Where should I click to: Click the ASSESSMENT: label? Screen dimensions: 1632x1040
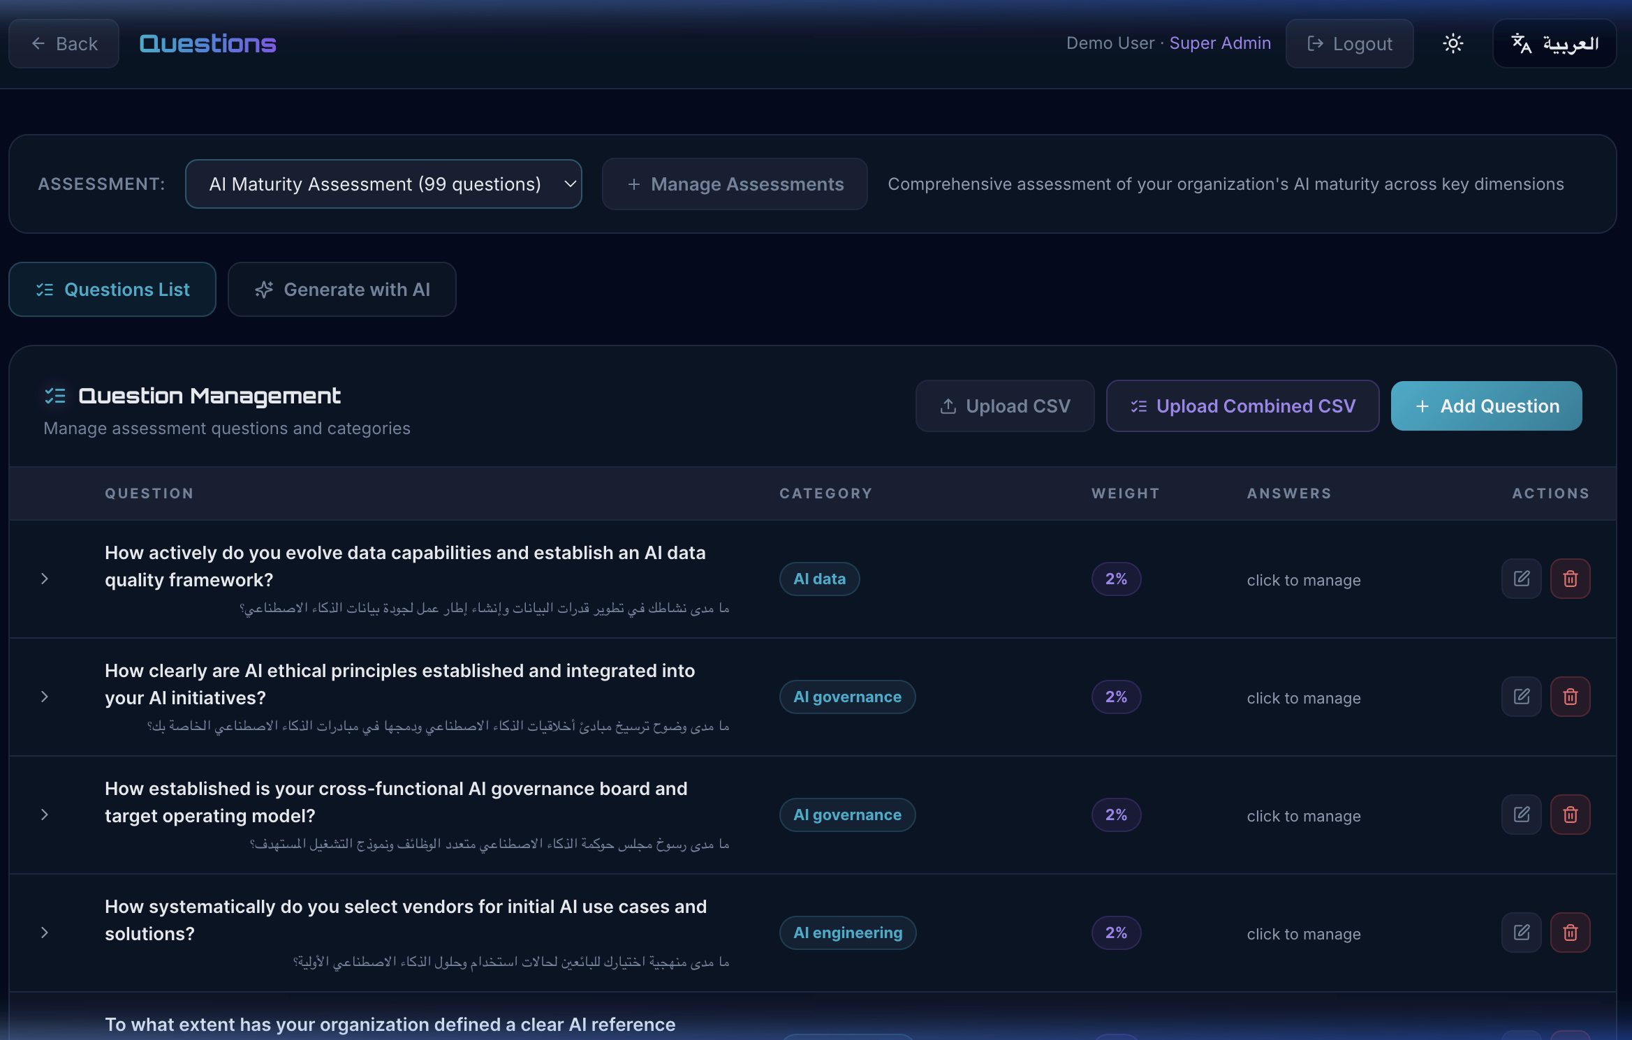(x=101, y=184)
